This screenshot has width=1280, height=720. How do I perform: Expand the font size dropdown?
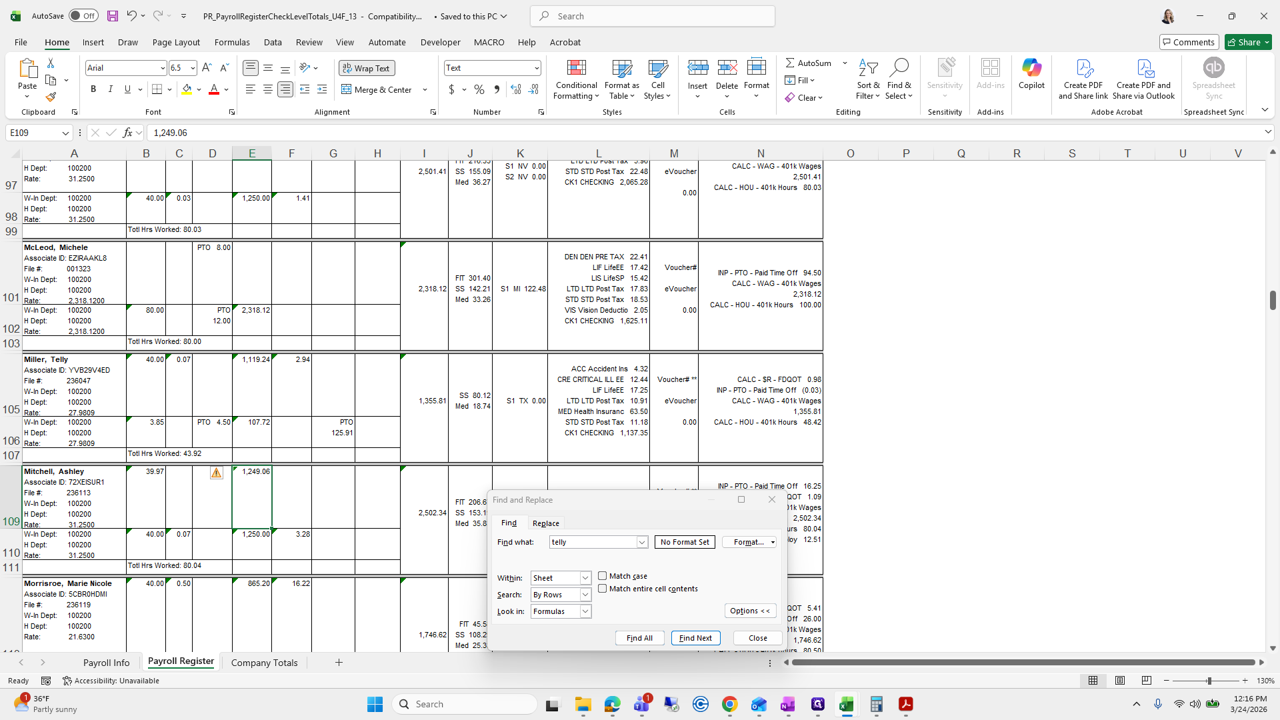point(193,68)
